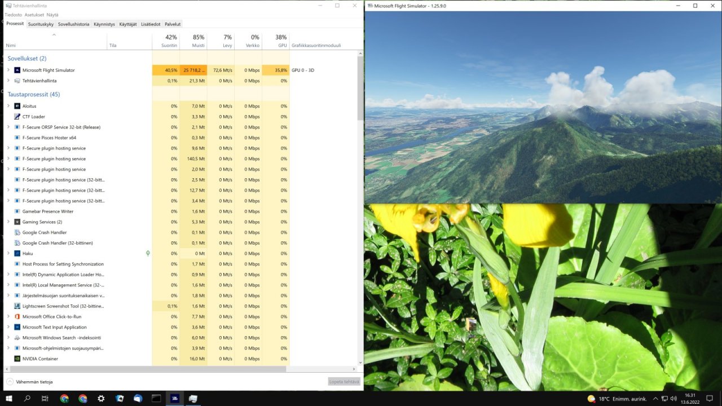Open the volume icon in system tray
This screenshot has width=722, height=406.
tap(673, 399)
